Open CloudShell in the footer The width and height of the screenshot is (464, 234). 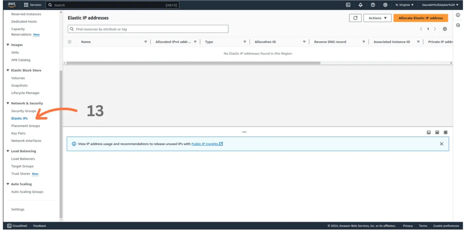(17, 226)
